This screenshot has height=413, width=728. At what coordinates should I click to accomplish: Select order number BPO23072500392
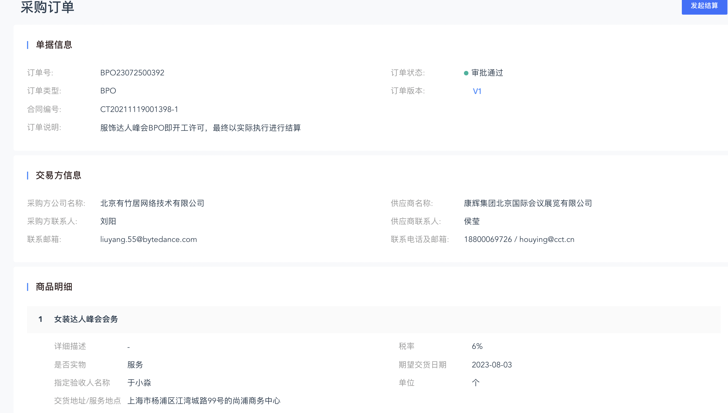point(132,73)
